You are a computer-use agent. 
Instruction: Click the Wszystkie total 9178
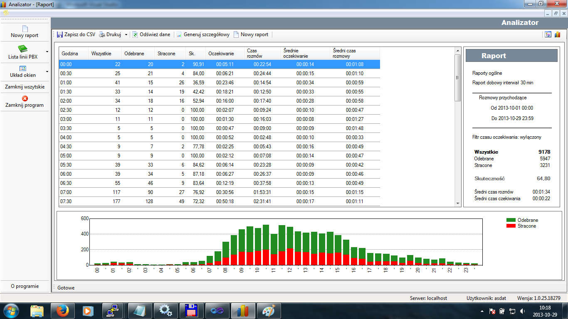point(543,152)
